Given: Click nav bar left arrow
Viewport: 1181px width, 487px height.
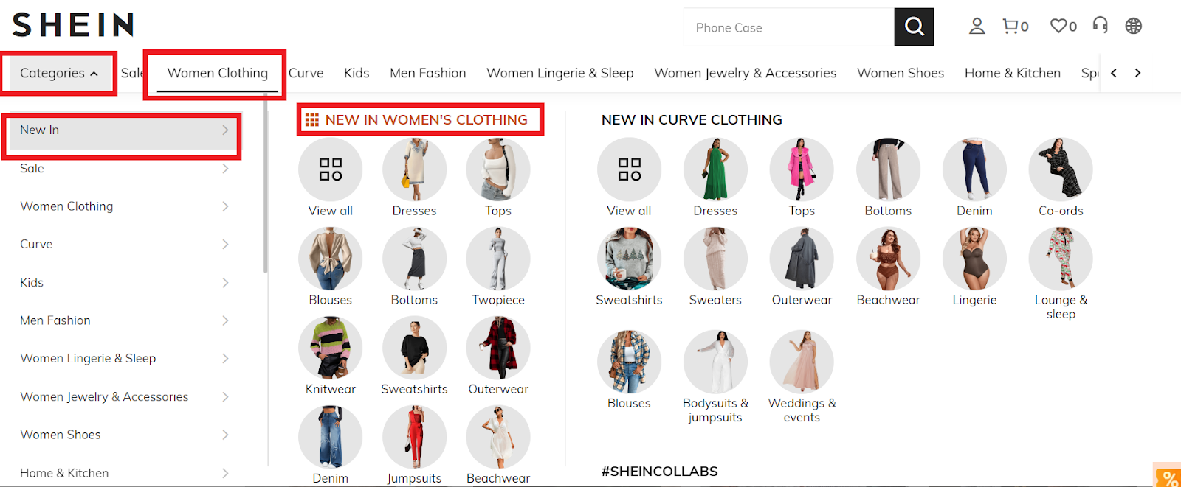Looking at the screenshot, I should coord(1114,73).
